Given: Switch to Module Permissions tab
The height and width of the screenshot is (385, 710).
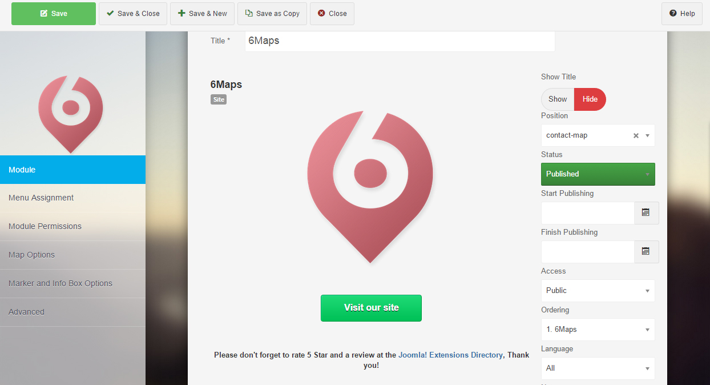Looking at the screenshot, I should coord(72,227).
